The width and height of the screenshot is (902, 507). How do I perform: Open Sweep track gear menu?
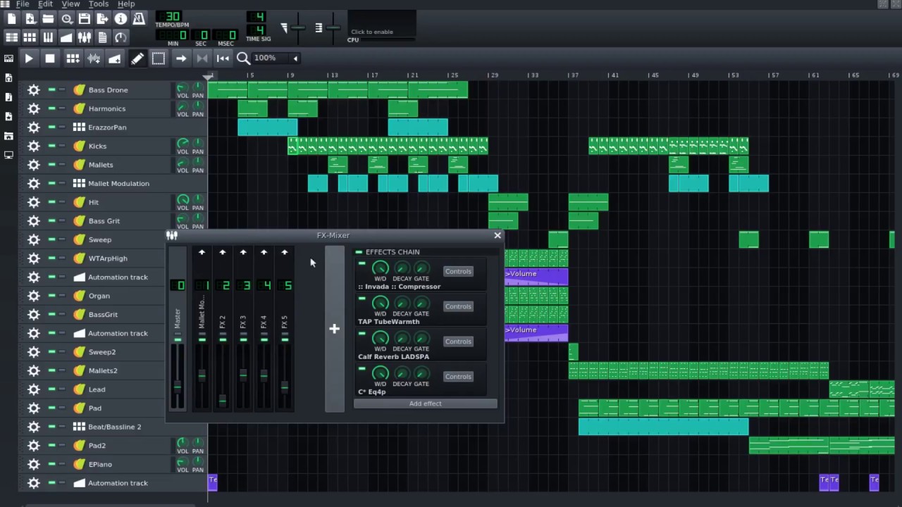[33, 239]
